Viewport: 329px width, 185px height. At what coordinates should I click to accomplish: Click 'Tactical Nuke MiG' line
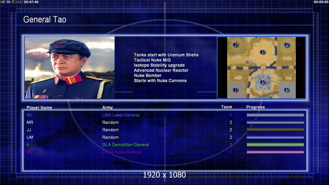[x=152, y=60]
